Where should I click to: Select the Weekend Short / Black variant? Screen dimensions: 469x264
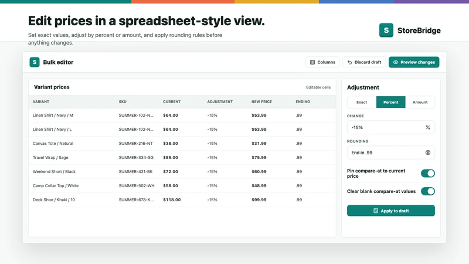pos(54,171)
